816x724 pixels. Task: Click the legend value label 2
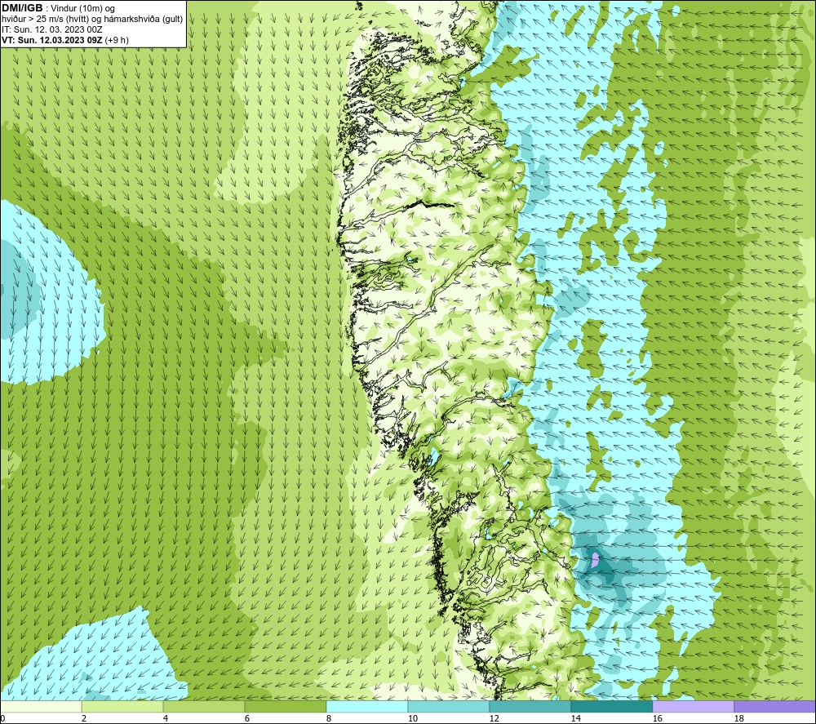click(84, 719)
